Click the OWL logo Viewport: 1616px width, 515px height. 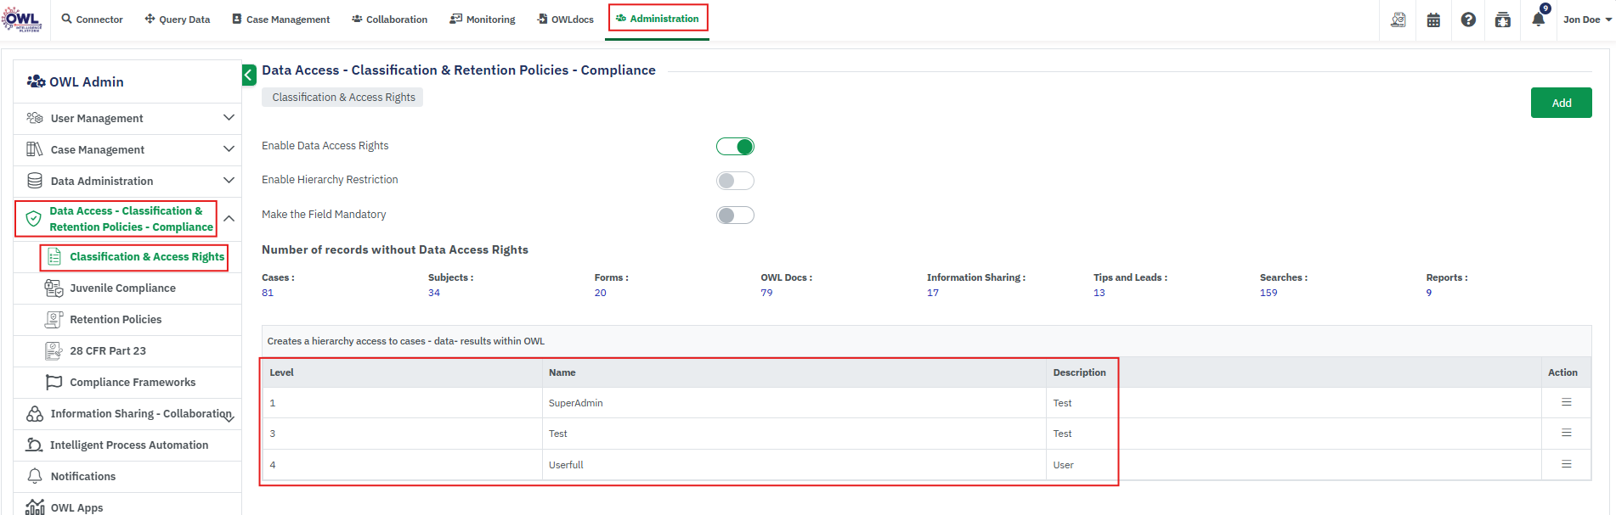pos(22,19)
